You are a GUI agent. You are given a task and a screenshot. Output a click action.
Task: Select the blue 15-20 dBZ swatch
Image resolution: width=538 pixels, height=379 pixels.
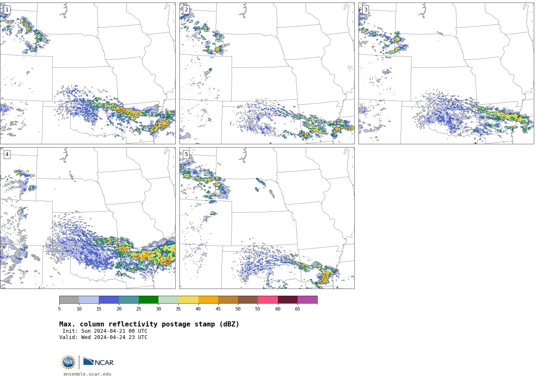pos(109,299)
